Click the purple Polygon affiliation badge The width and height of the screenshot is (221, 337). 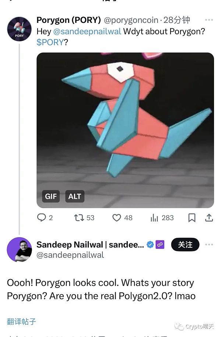[x=160, y=244]
